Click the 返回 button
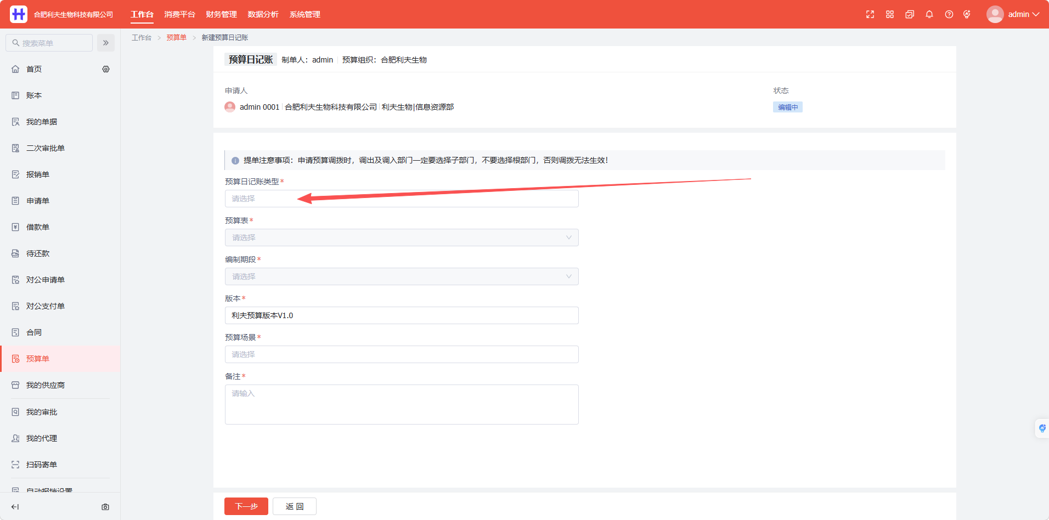The image size is (1049, 520). tap(295, 506)
